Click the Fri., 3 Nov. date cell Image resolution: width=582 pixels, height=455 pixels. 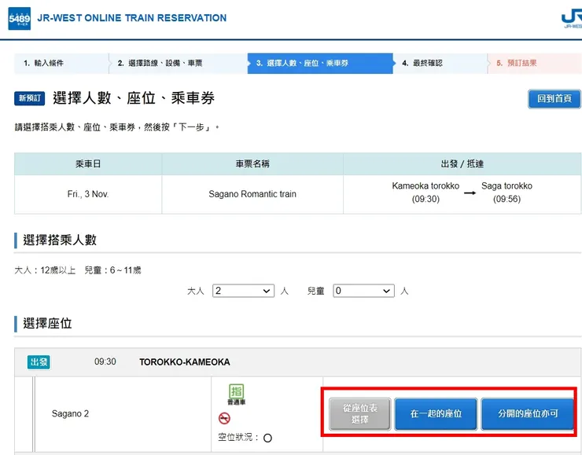88,194
